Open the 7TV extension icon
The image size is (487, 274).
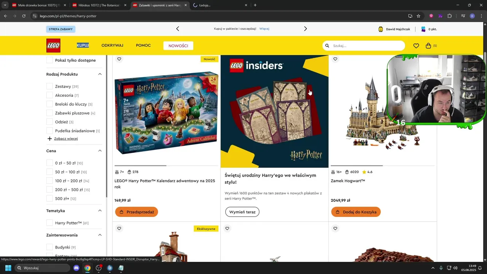click(x=440, y=16)
